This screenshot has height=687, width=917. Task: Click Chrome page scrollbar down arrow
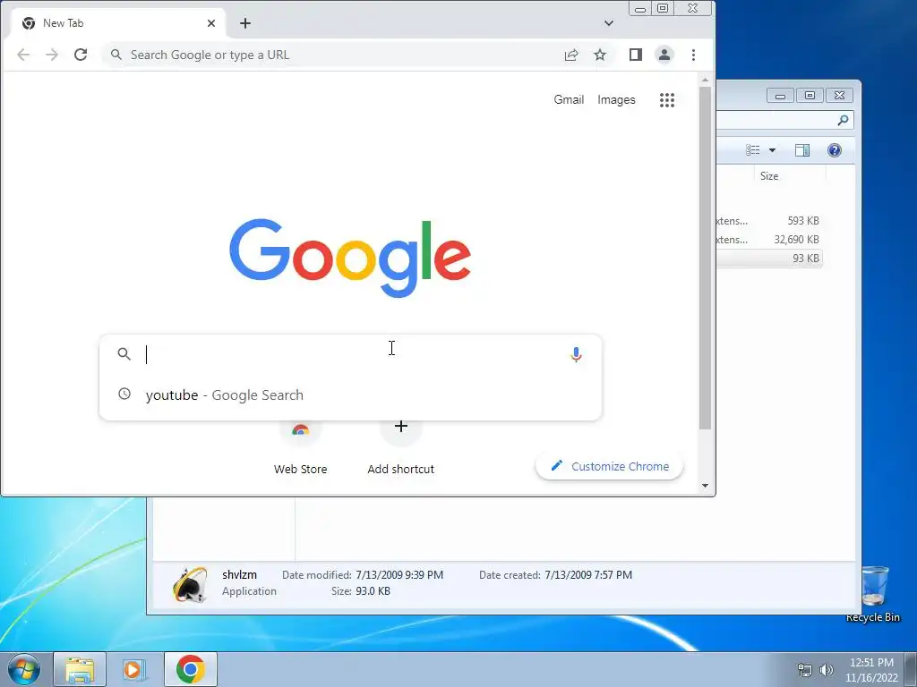706,486
